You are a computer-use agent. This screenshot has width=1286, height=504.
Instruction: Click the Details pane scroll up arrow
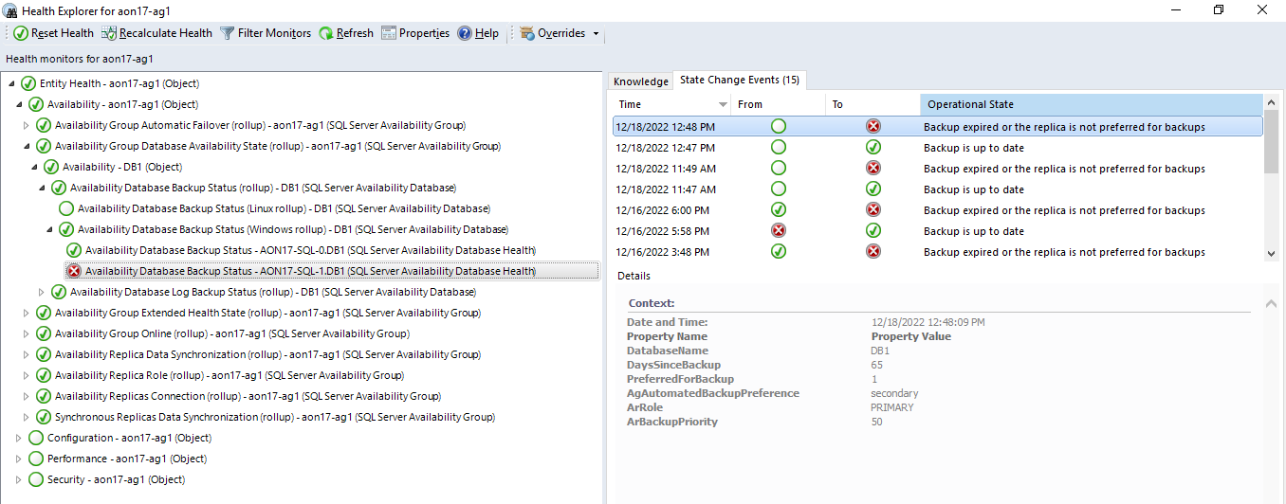(1271, 303)
